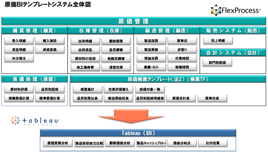Select the 販売システム(販売) section header
This screenshot has height=153, width=268.
tap(233, 31)
